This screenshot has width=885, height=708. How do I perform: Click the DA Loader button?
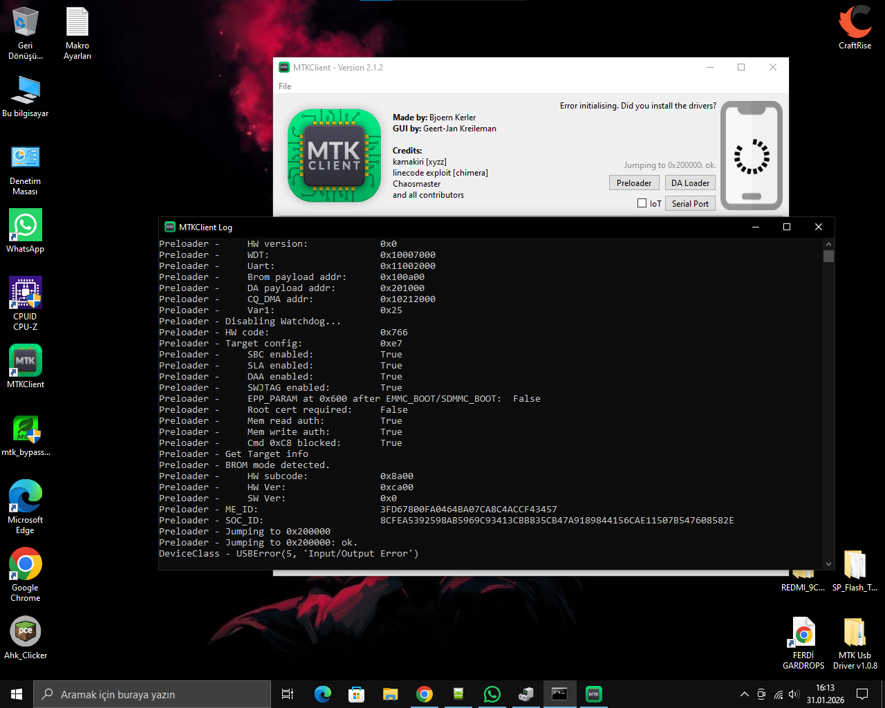[x=690, y=183]
